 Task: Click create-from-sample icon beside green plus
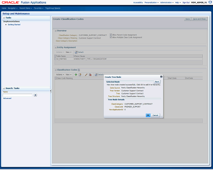click(x=80, y=75)
